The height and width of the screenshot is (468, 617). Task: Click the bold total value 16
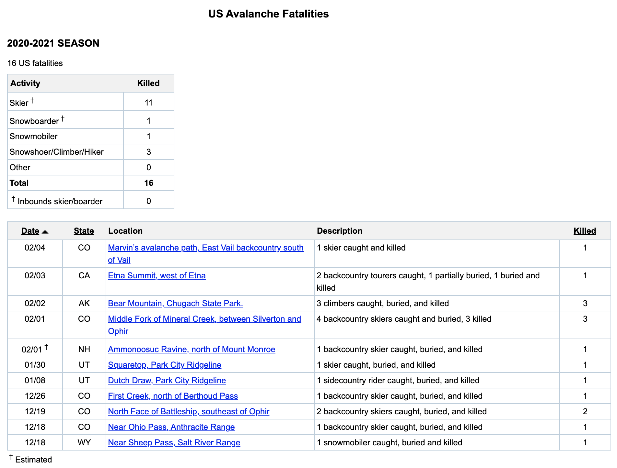[x=148, y=183]
